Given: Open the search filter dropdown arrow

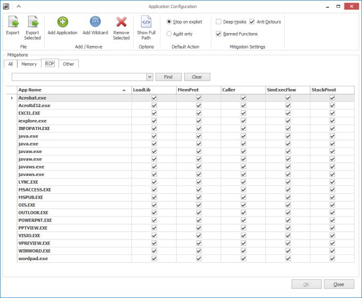Looking at the screenshot, I should [x=150, y=77].
